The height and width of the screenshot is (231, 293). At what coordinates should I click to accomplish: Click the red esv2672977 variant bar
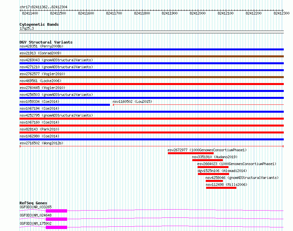tap(191, 153)
